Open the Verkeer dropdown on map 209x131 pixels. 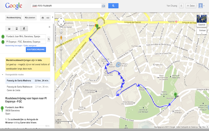click(x=202, y=31)
